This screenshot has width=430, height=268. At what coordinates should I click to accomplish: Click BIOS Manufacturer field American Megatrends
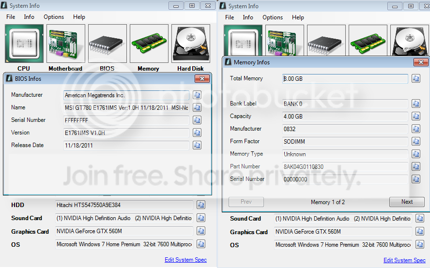pyautogui.click(x=126, y=95)
